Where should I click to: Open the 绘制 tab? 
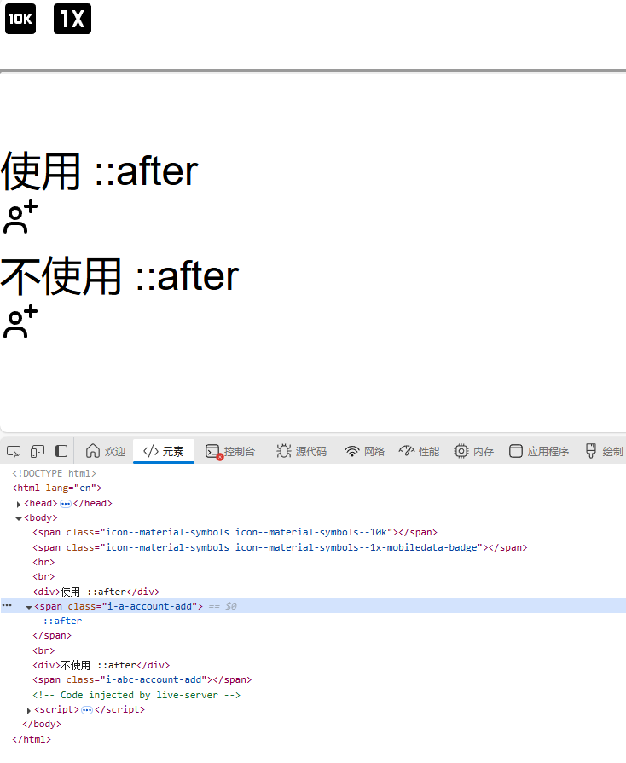(x=604, y=452)
